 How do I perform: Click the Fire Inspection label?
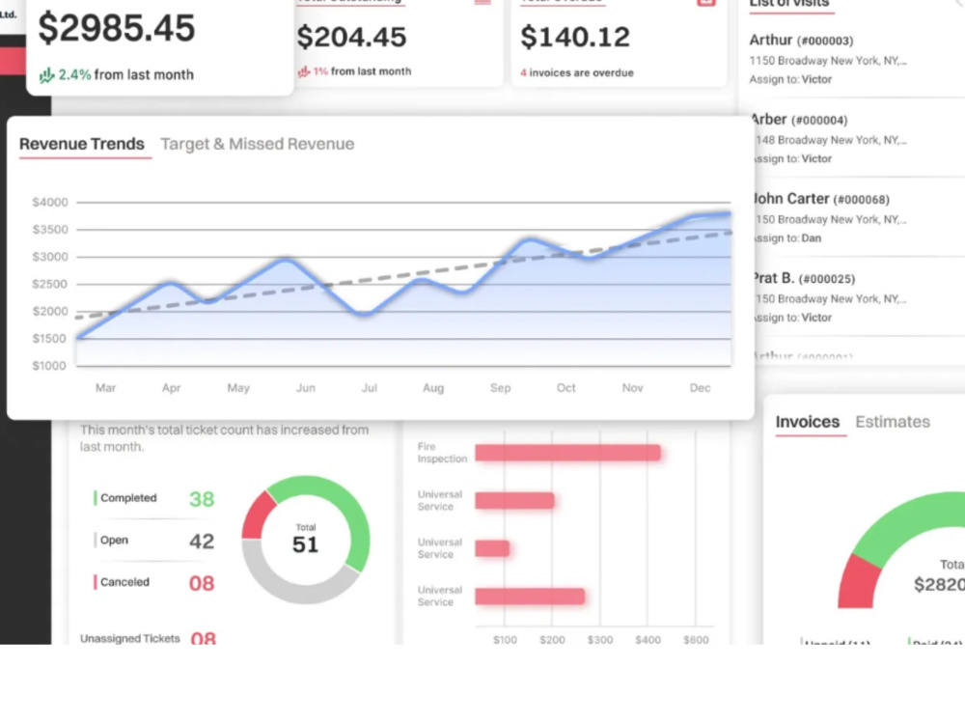442,453
